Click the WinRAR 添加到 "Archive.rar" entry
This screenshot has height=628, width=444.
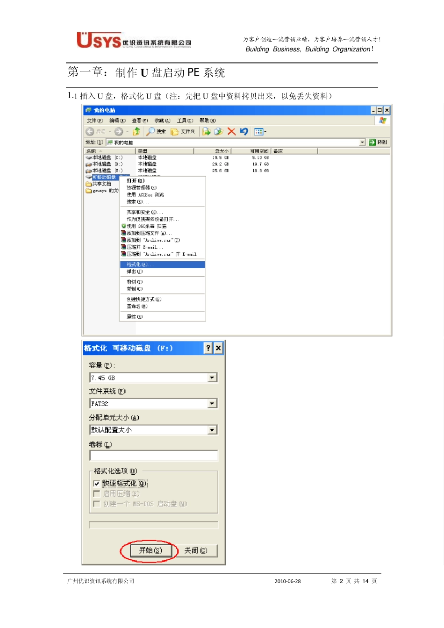click(x=163, y=240)
